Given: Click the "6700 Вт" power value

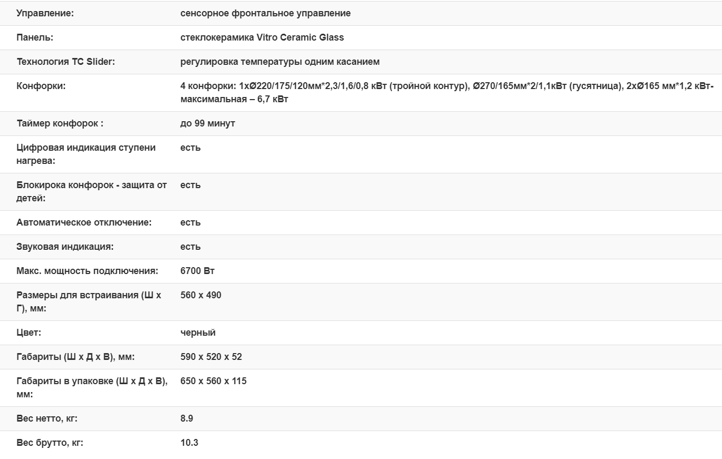Looking at the screenshot, I should [197, 271].
